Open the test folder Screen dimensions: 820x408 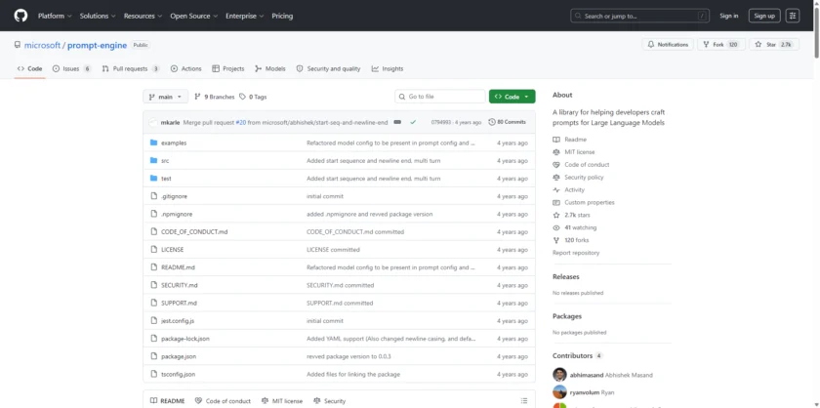[x=166, y=179]
